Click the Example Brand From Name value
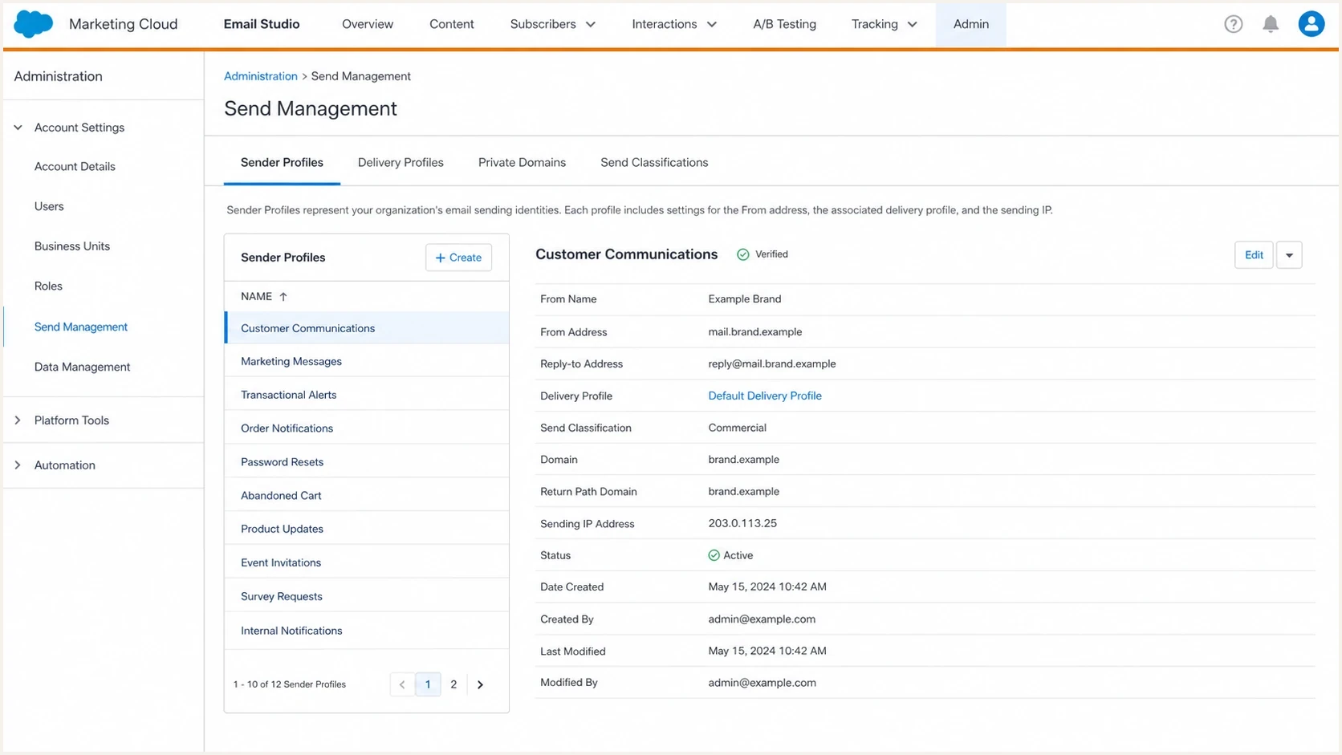The image size is (1342, 755). [745, 299]
